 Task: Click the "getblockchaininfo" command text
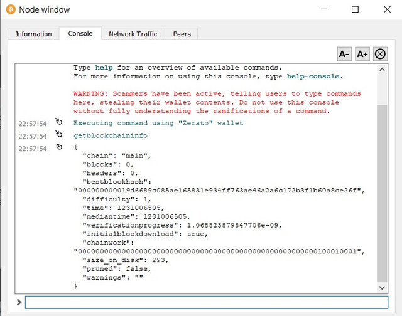click(111, 135)
